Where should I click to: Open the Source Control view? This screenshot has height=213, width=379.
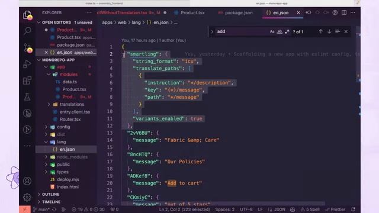click(27, 47)
